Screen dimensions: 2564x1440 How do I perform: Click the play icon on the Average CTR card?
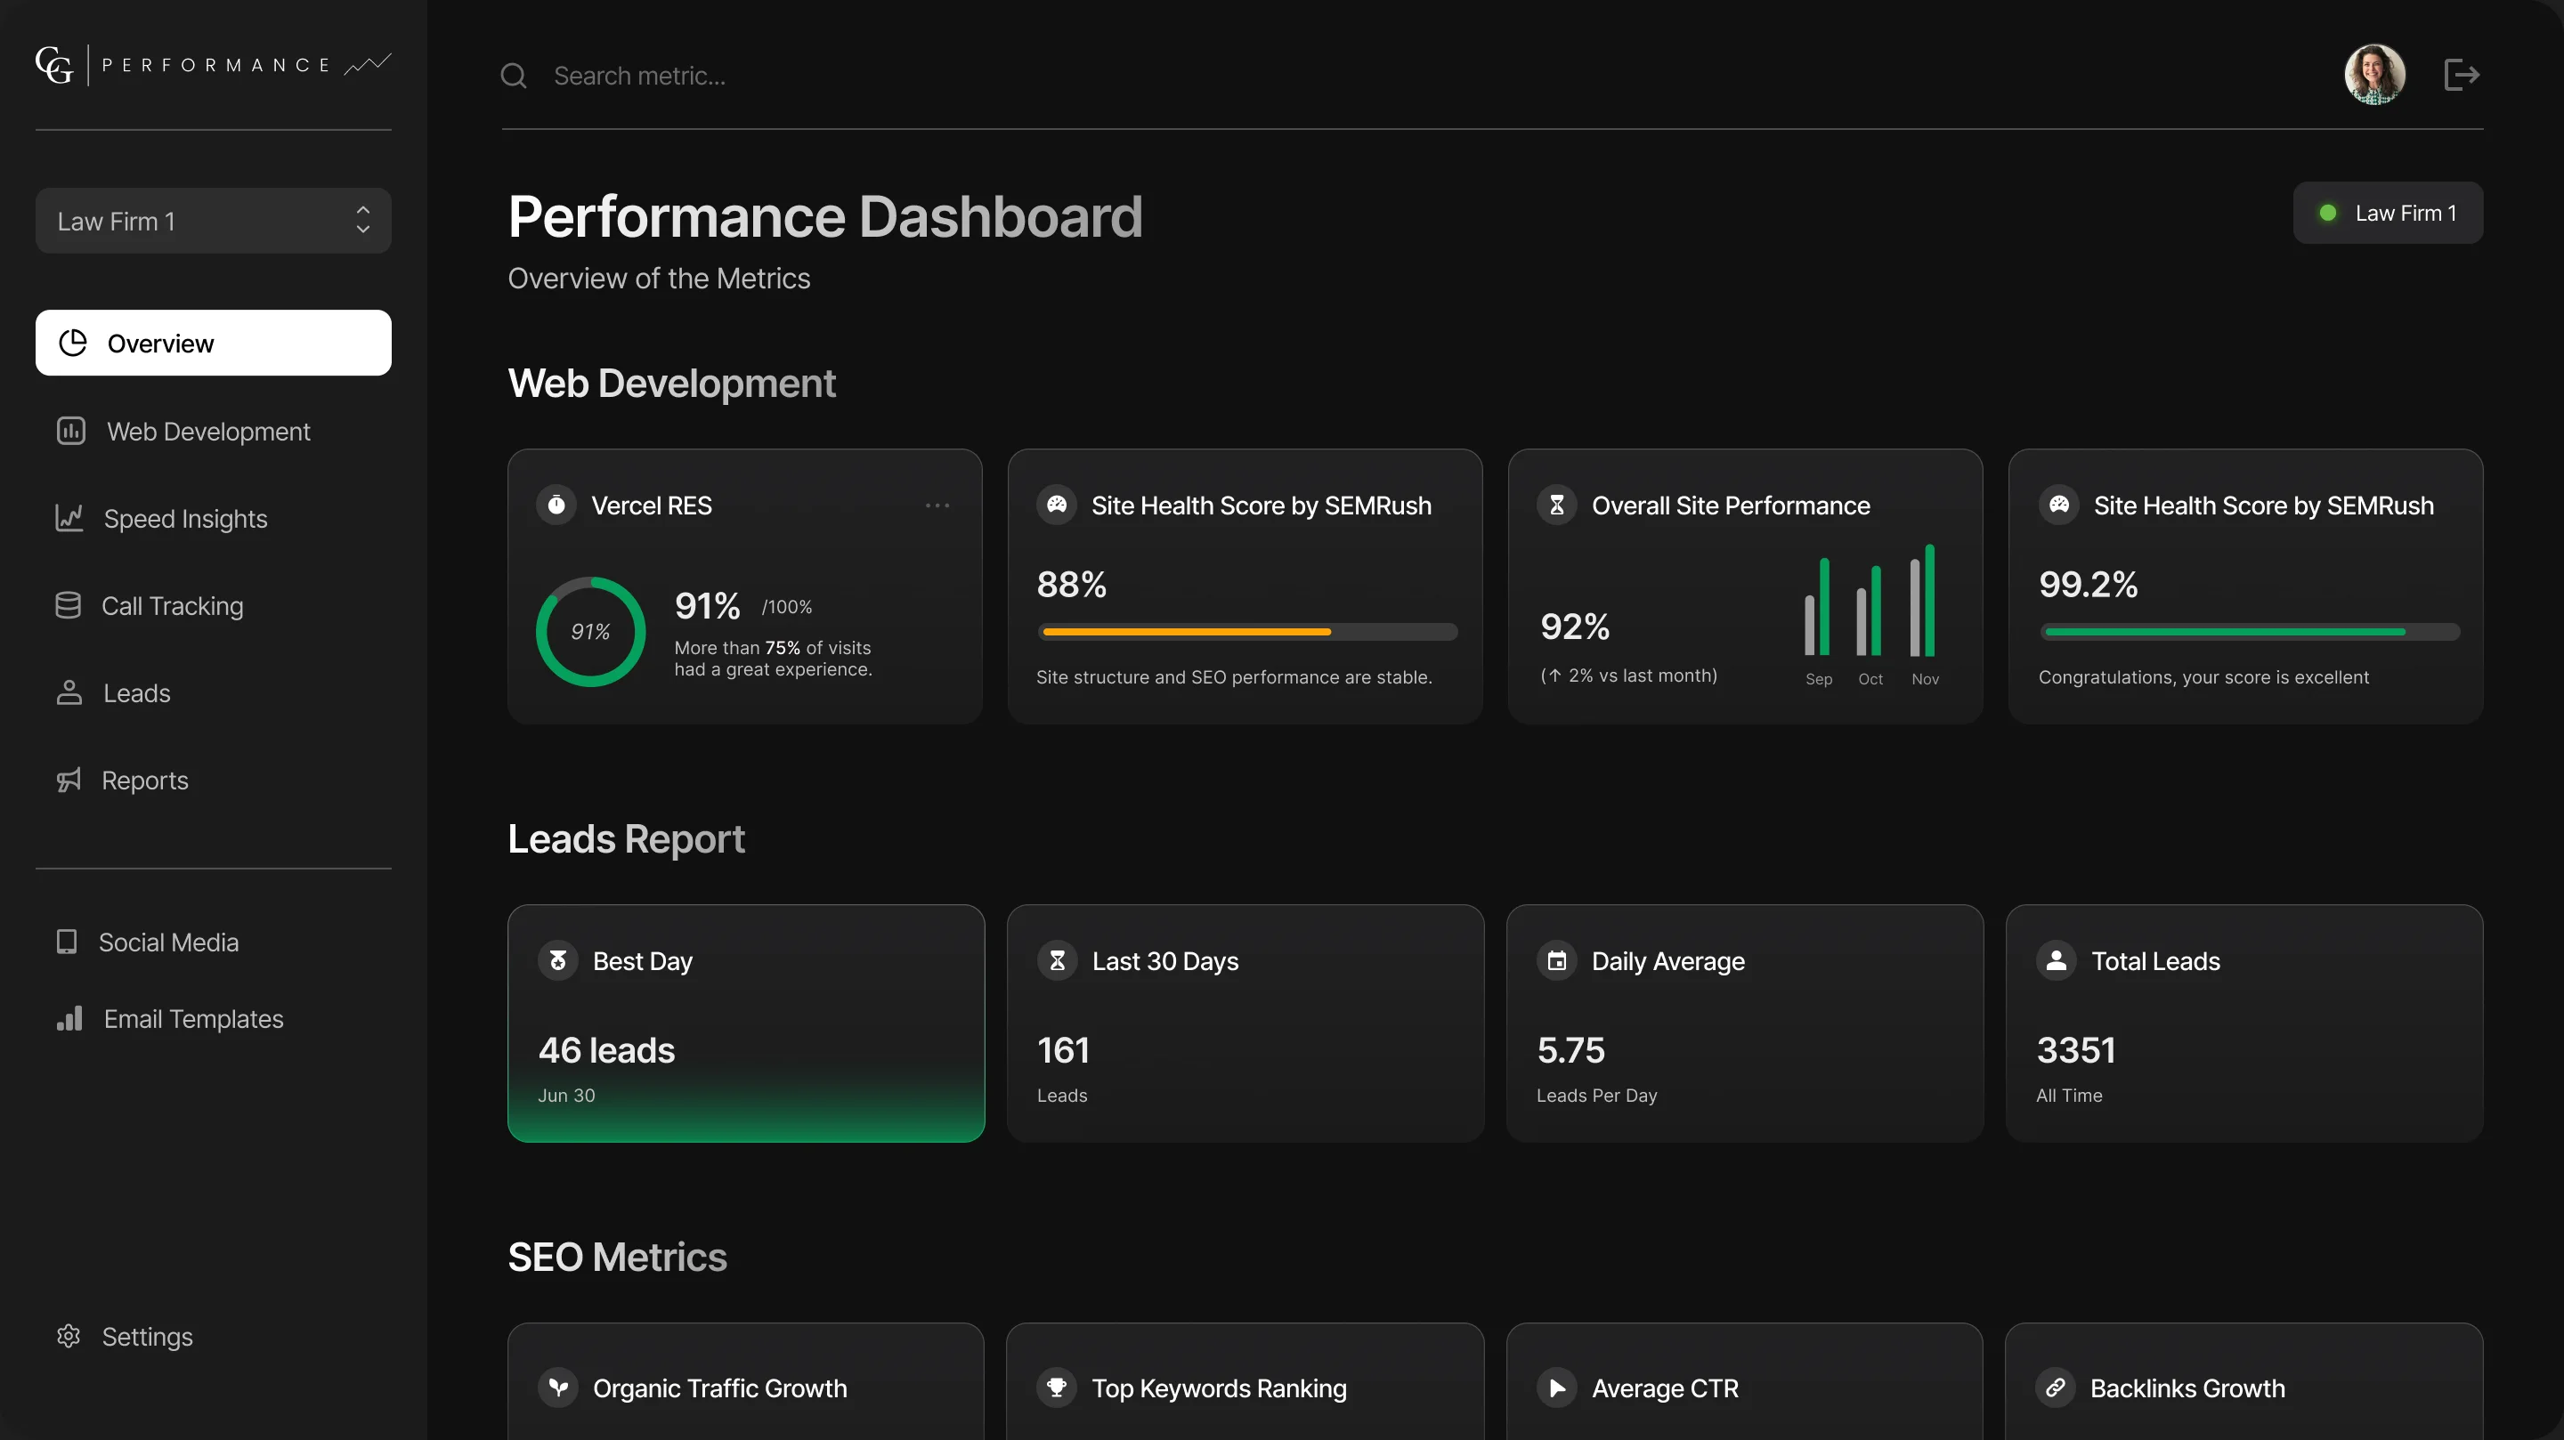coord(1557,1387)
